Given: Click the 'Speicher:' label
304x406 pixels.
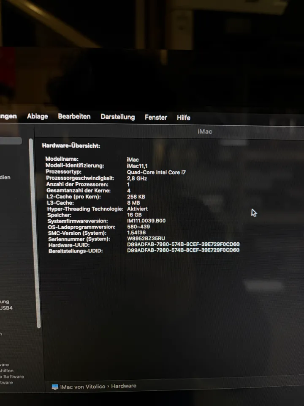Looking at the screenshot, I should coord(60,215).
